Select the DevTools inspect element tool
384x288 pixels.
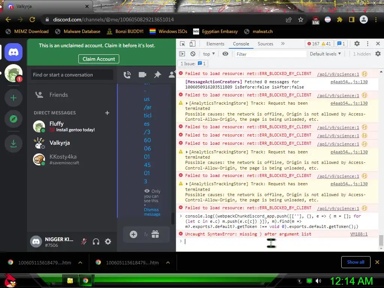pos(183,43)
